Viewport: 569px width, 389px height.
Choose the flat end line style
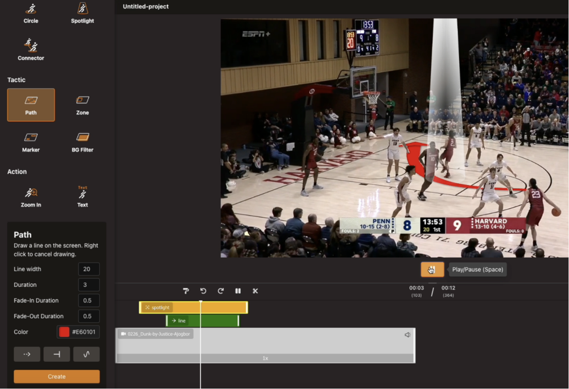point(56,354)
